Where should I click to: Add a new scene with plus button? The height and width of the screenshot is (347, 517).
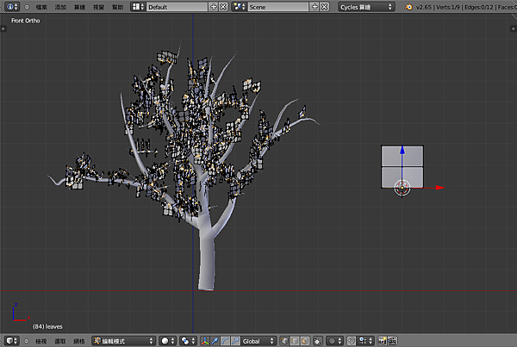point(315,7)
